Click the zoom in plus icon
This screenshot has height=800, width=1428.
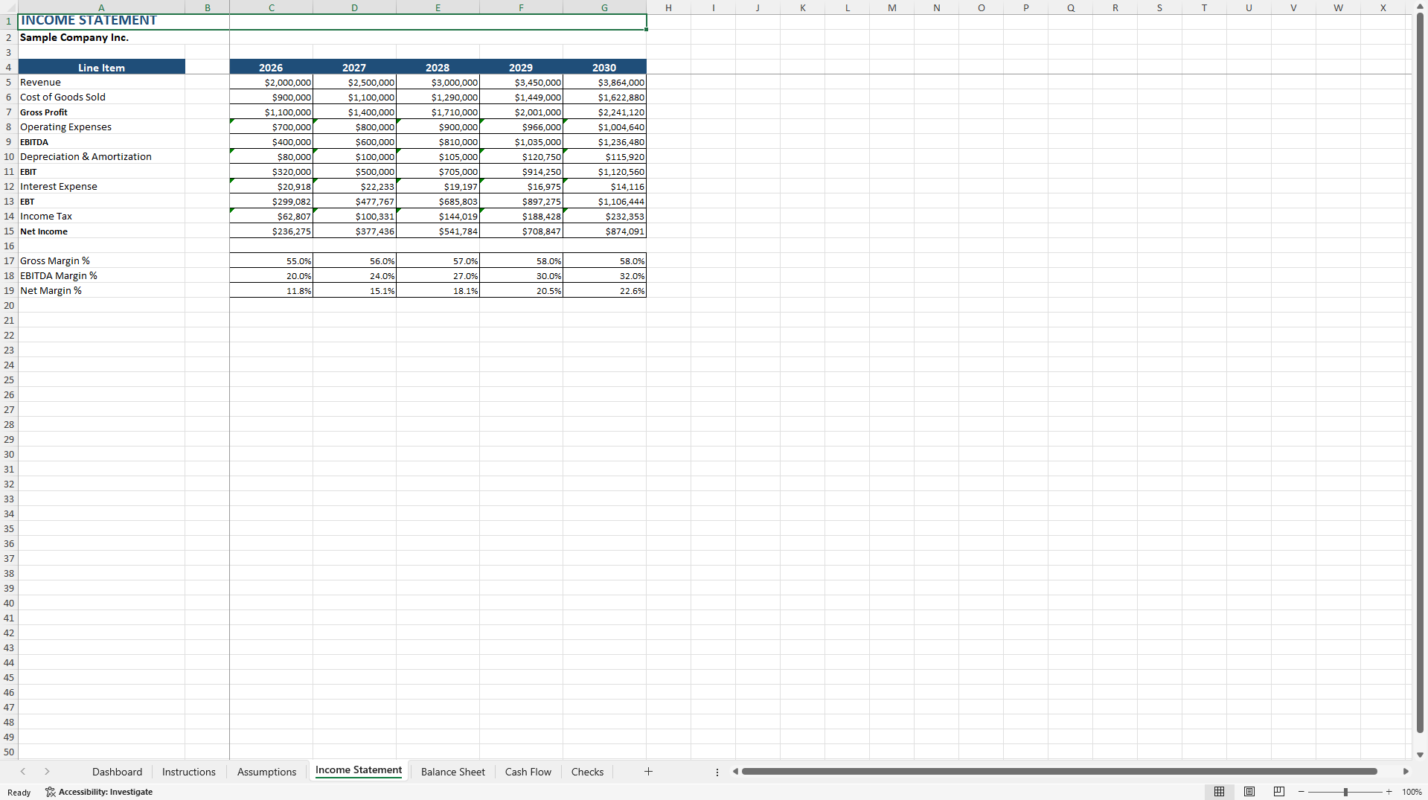pyautogui.click(x=1389, y=792)
